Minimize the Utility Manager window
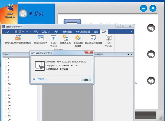The image size is (165, 121). coord(143,8)
